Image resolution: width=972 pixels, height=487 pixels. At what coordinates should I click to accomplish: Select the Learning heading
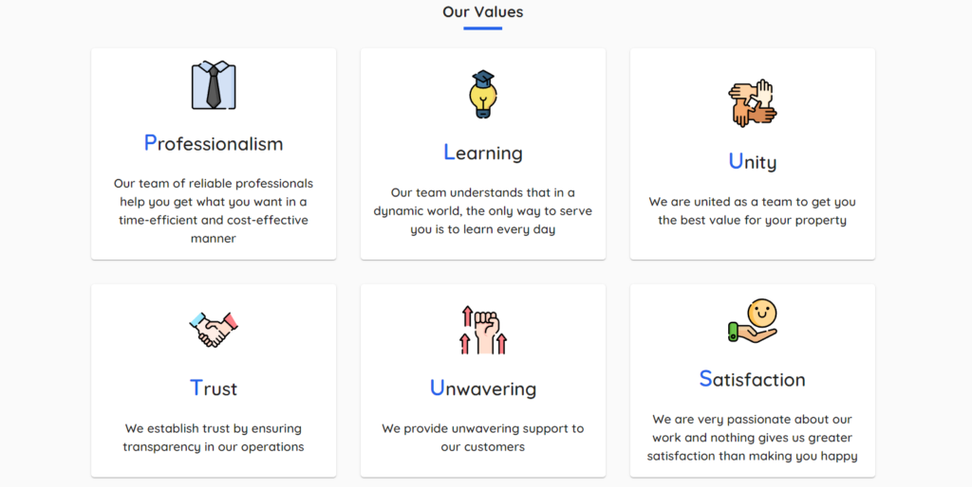pos(483,153)
